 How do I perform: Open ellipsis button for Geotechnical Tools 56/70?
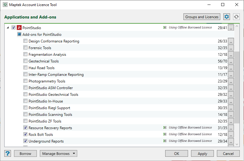tap(231, 61)
